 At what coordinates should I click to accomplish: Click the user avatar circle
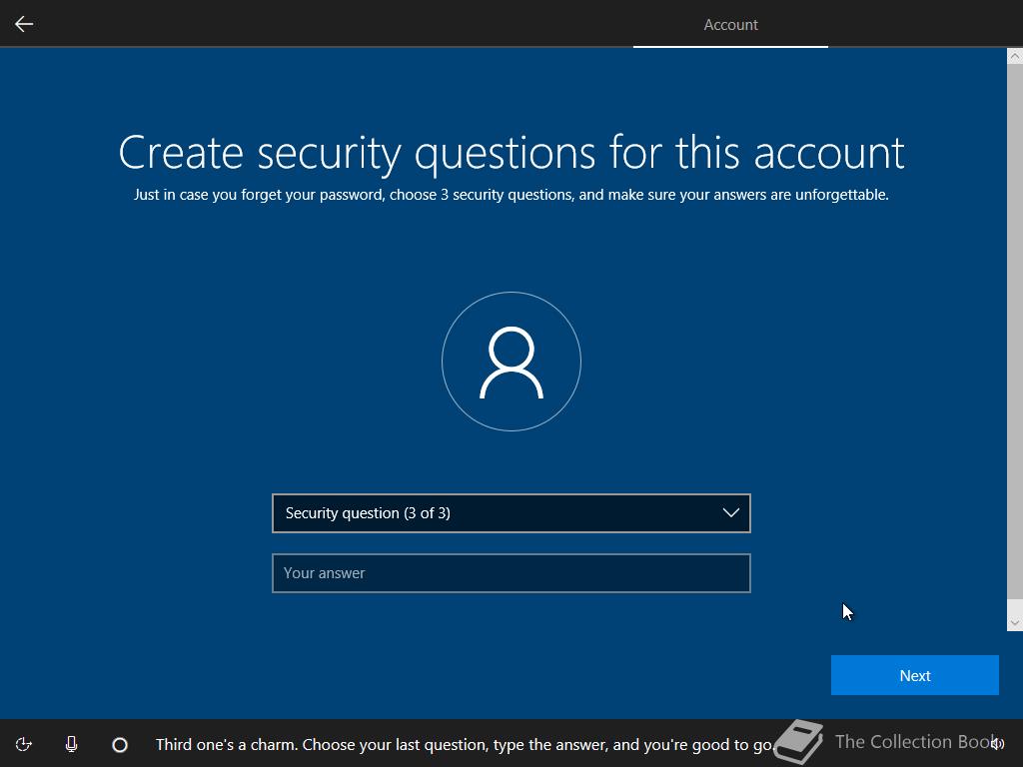(511, 362)
